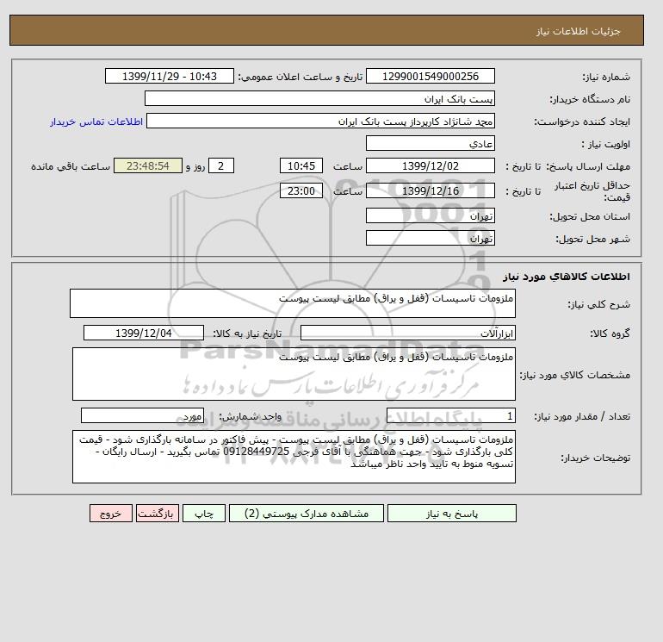Click the شرح کلی نیاز label
The image size is (663, 642).
tap(598, 304)
